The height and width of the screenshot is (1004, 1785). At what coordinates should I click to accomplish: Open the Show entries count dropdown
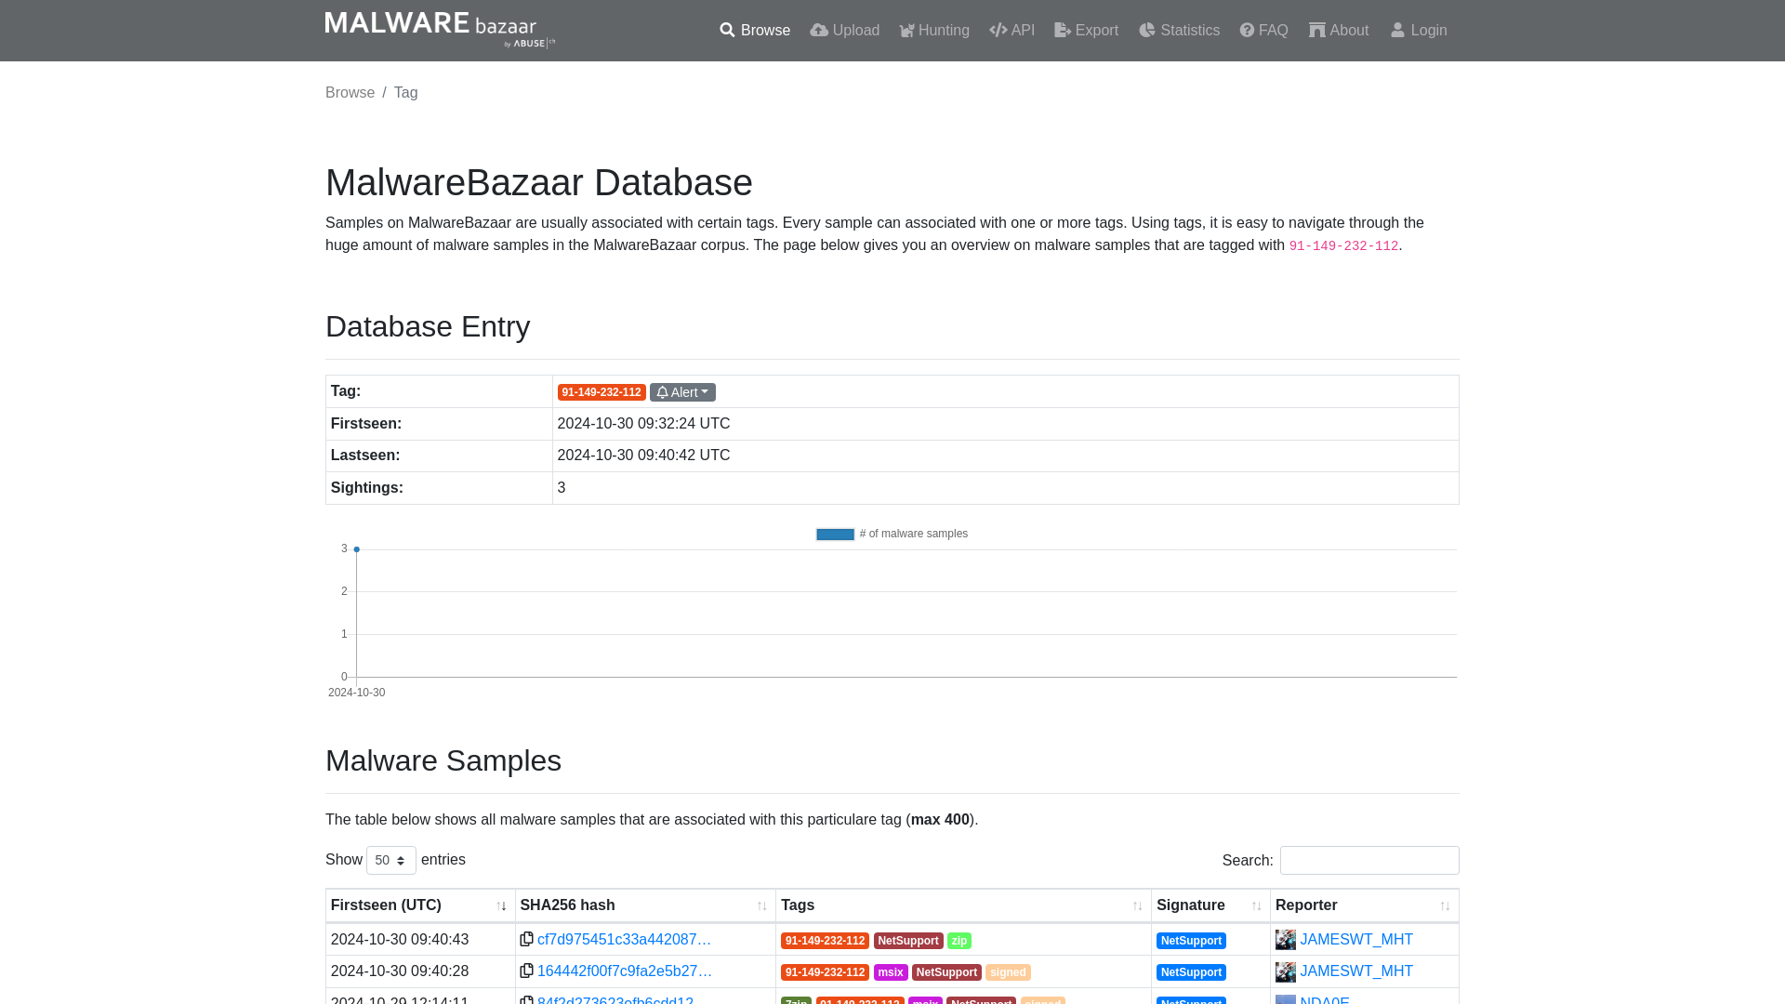390,860
